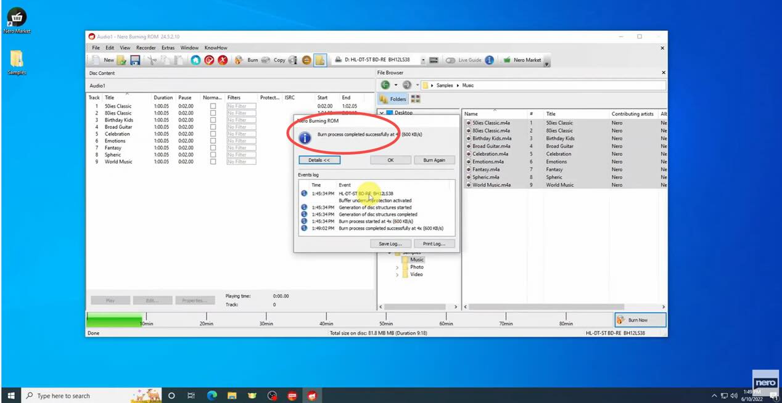Show hidden system tray icons
Image resolution: width=782 pixels, height=403 pixels.
pyautogui.click(x=715, y=396)
